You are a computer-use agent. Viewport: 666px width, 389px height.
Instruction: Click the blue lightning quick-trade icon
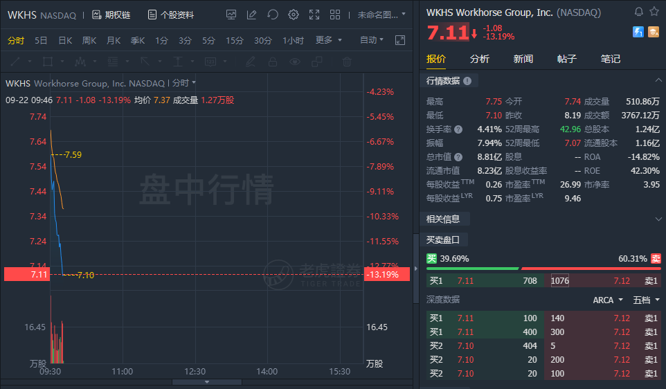coord(638,32)
